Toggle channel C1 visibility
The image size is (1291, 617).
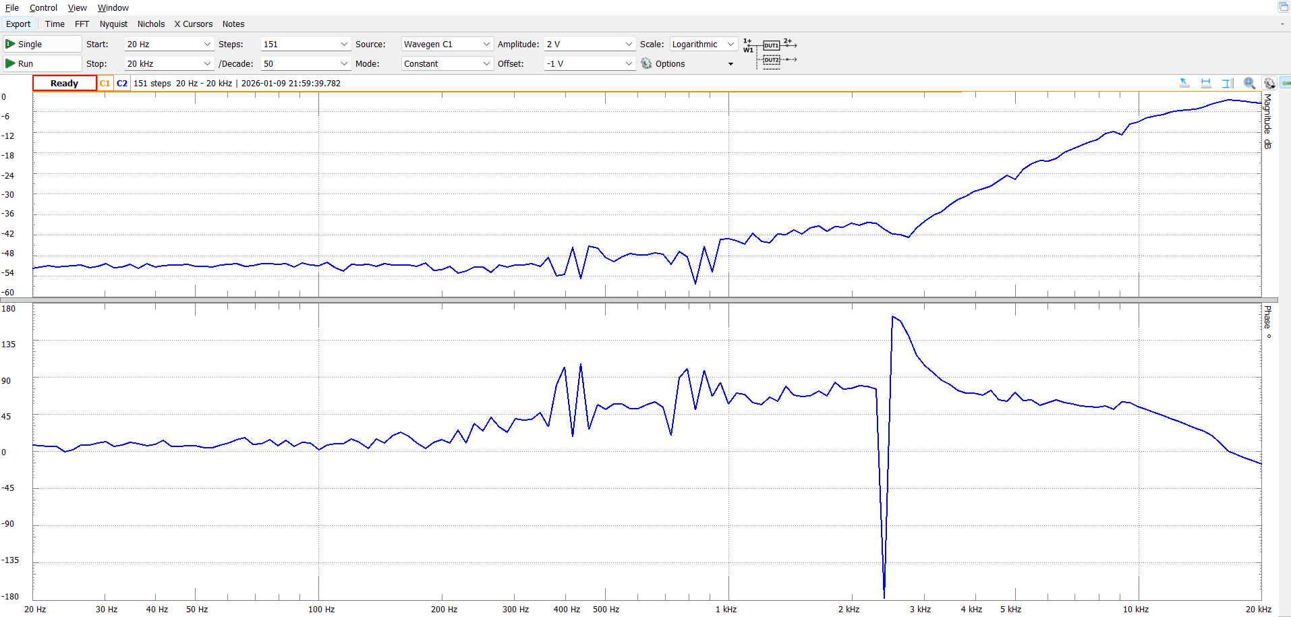coord(105,84)
